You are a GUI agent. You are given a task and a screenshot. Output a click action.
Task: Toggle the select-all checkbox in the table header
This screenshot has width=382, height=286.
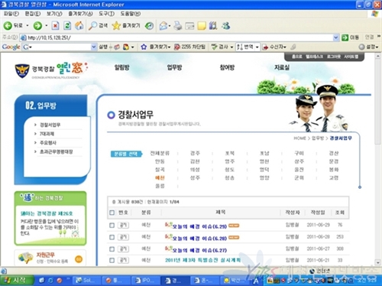112,213
